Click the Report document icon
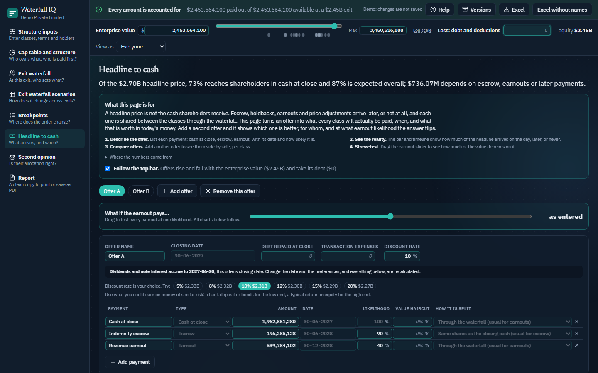The height and width of the screenshot is (373, 598). click(x=12, y=178)
